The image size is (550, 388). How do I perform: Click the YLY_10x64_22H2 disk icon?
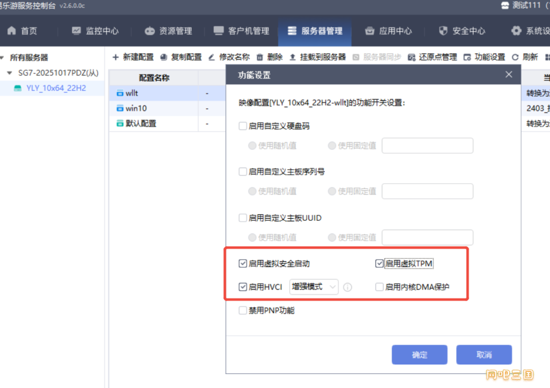(18, 88)
